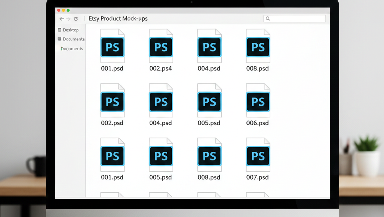Select the 002.psd file icon
Viewport: 384px width, 217px height.
pyautogui.click(x=112, y=101)
